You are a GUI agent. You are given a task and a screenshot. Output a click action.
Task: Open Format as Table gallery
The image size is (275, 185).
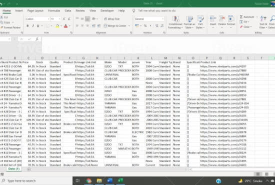pos(189,22)
